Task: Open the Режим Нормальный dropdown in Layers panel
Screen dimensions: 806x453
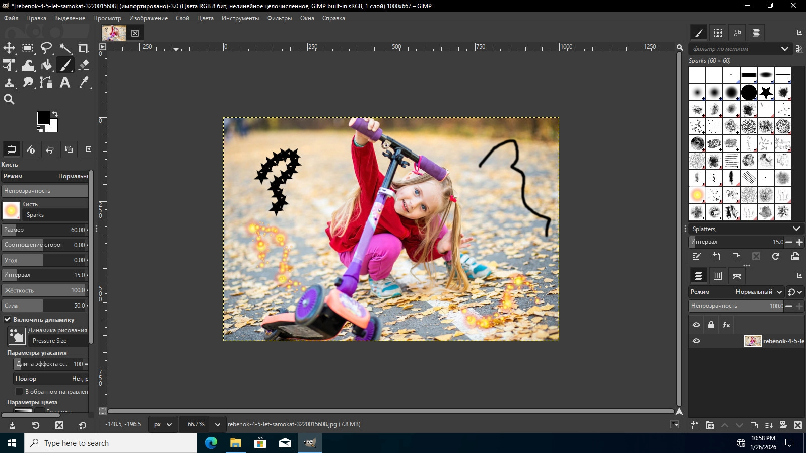Action: [x=736, y=292]
